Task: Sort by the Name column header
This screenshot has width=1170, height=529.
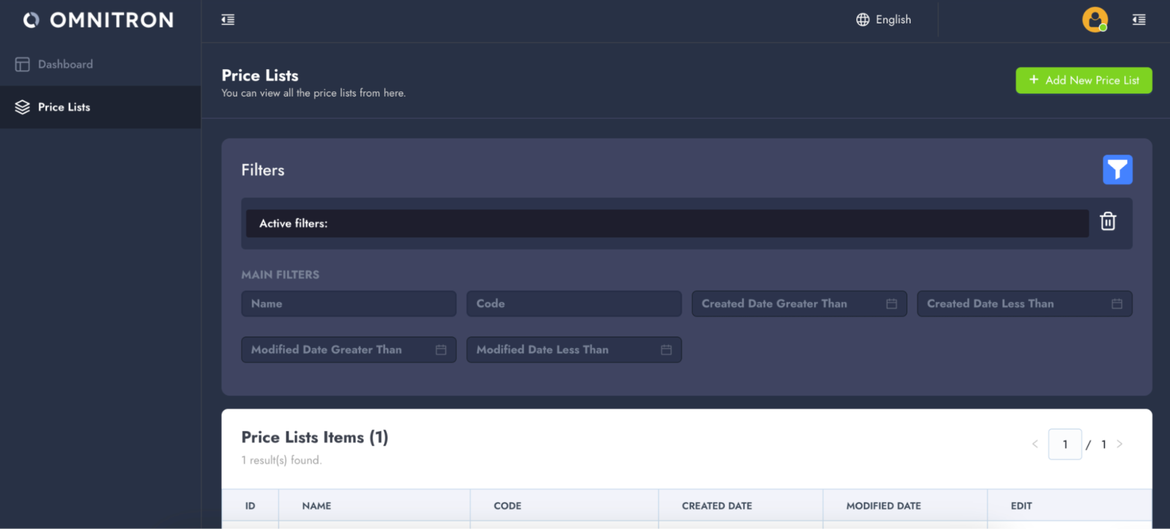Action: (317, 506)
